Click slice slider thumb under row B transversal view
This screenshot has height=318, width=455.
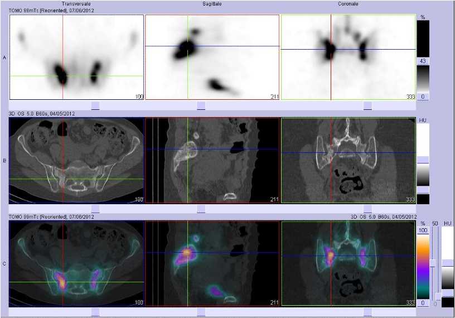click(95, 209)
